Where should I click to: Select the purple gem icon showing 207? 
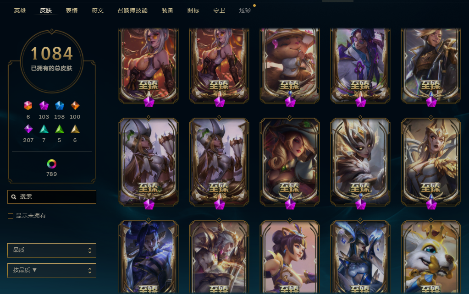pyautogui.click(x=28, y=129)
